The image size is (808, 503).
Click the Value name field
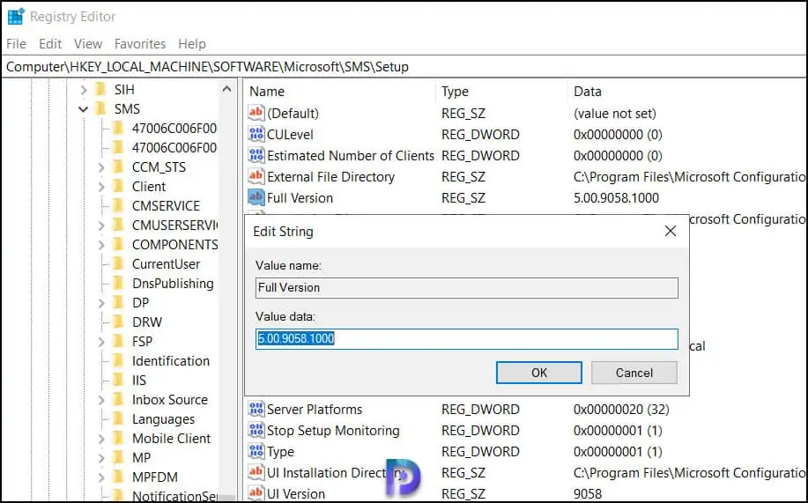[x=466, y=287]
